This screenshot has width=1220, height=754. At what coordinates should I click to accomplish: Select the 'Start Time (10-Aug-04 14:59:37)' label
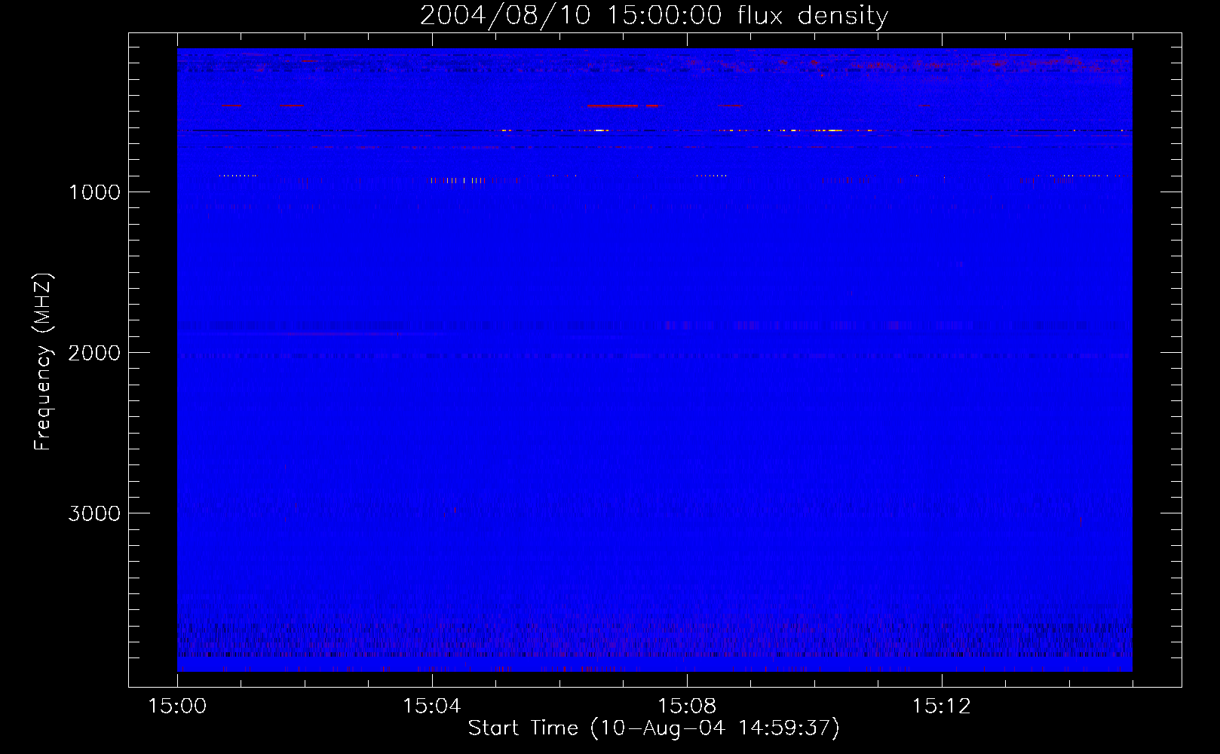(654, 728)
